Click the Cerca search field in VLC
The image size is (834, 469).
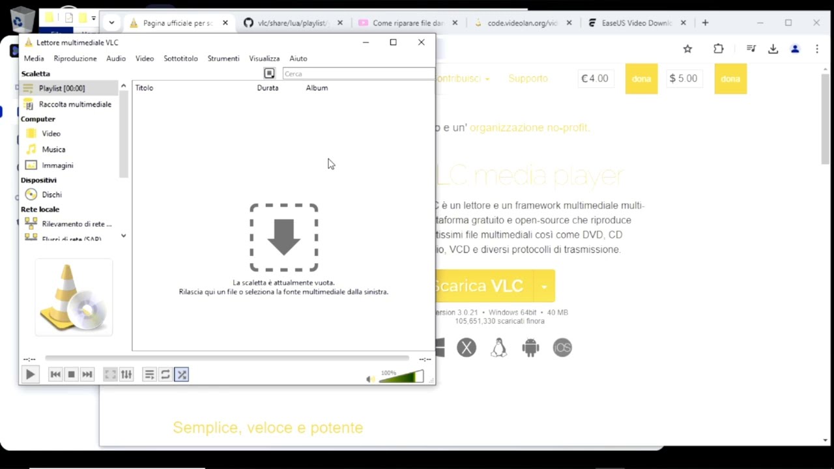point(358,74)
